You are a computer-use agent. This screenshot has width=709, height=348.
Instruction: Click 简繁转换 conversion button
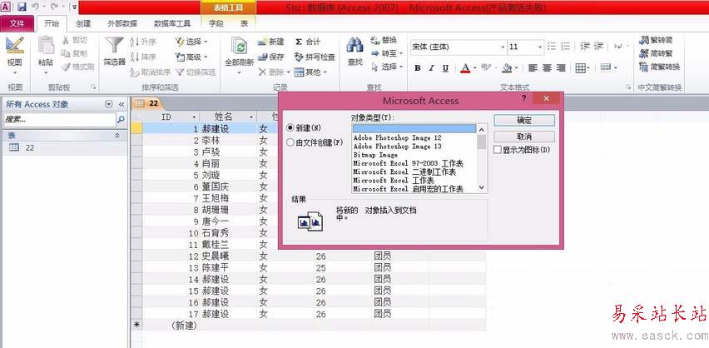660,67
